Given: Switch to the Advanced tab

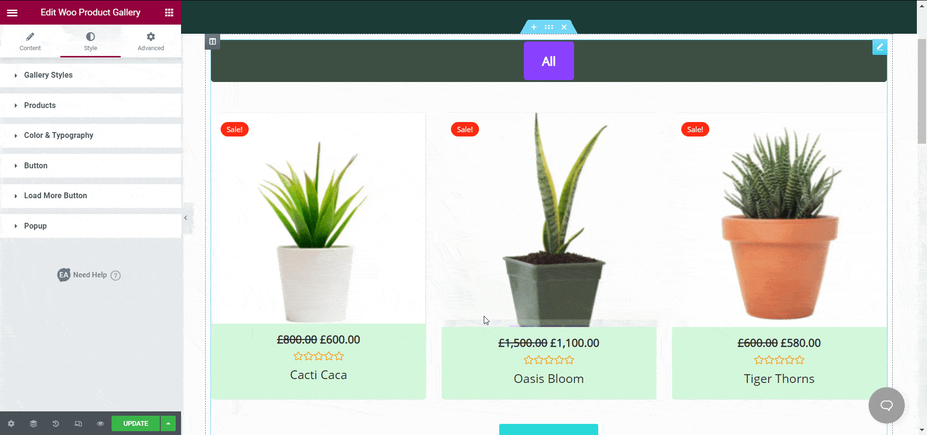Looking at the screenshot, I should click(x=151, y=41).
